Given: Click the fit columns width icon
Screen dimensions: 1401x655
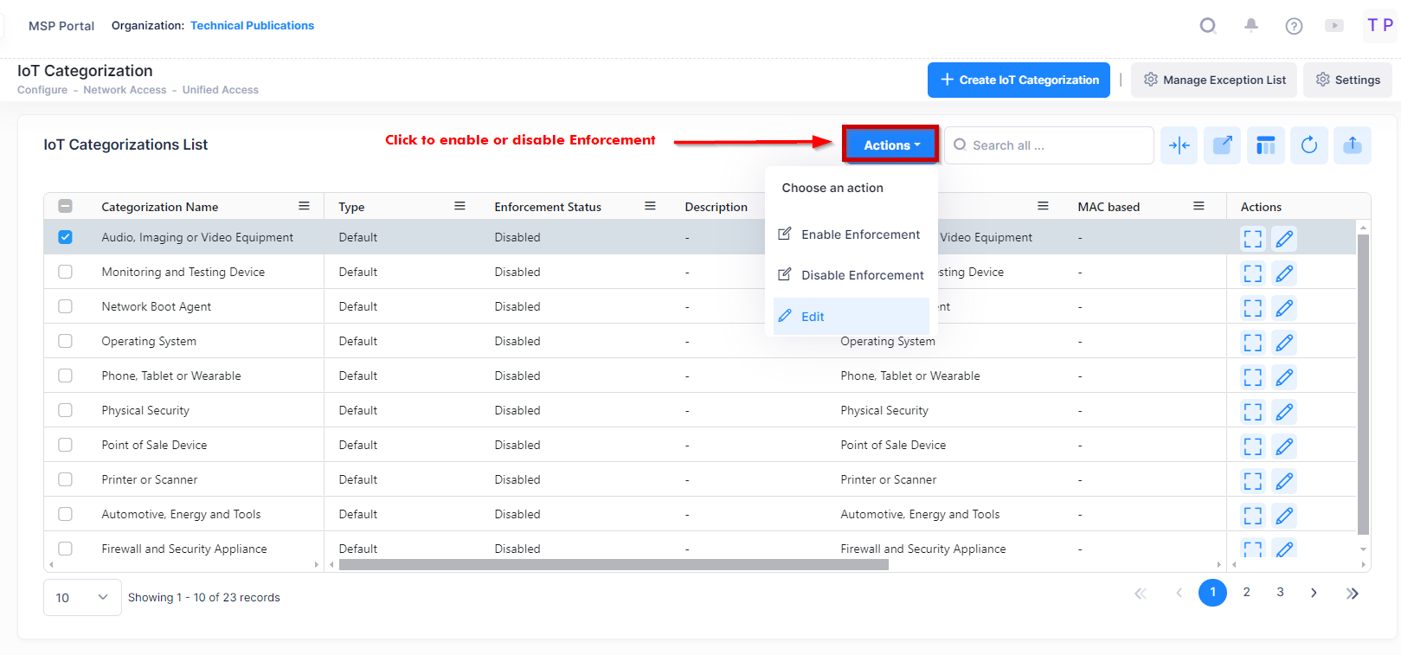Looking at the screenshot, I should point(1179,145).
